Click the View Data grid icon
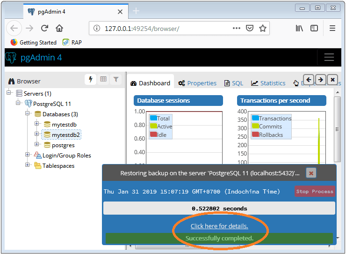This screenshot has height=254, width=346. (103, 79)
